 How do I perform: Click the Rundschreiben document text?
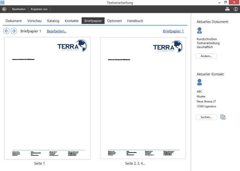pos(207,39)
